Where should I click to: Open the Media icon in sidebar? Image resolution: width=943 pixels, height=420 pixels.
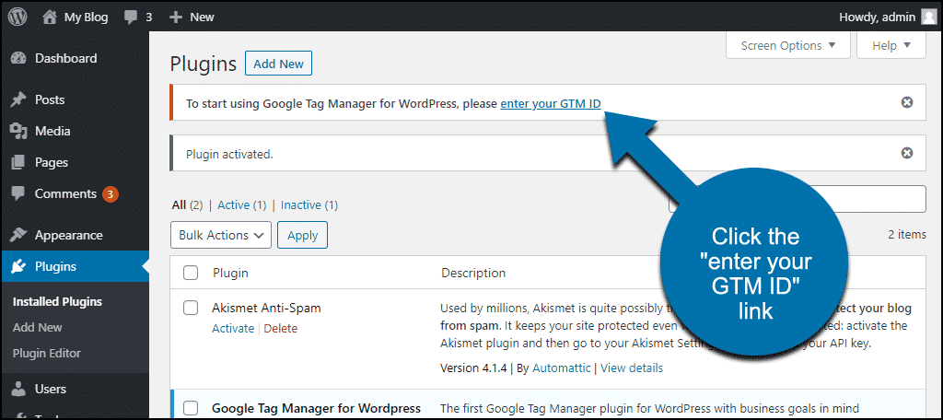pos(18,131)
